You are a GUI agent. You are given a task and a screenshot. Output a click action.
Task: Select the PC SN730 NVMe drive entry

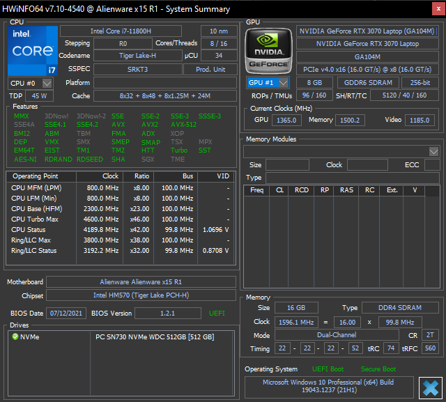point(154,337)
